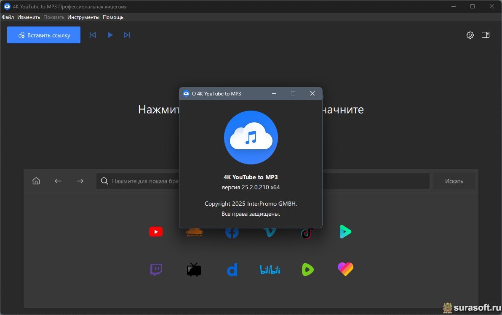Open the TikTok site icon
The height and width of the screenshot is (315, 502).
point(307,233)
